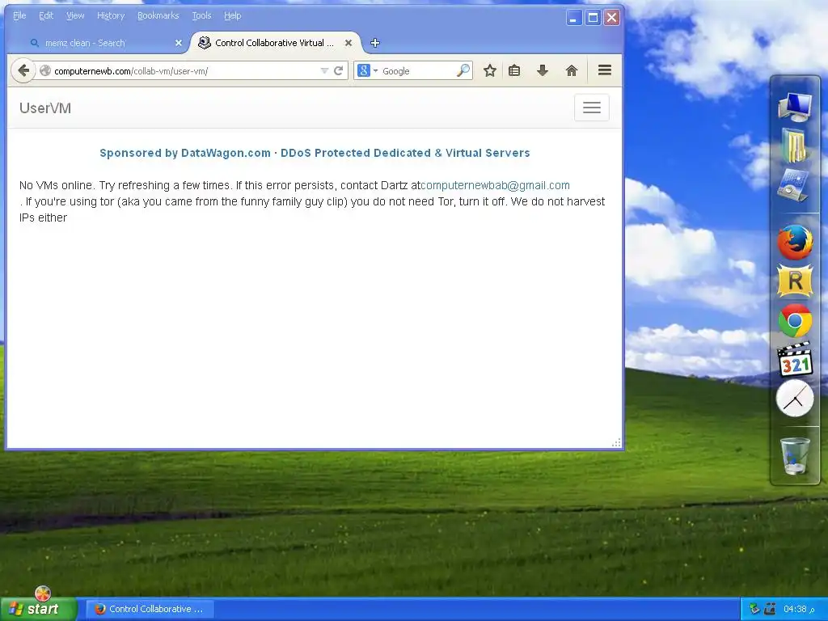Open the folder icon in the dock
This screenshot has width=828, height=621.
pyautogui.click(x=794, y=146)
